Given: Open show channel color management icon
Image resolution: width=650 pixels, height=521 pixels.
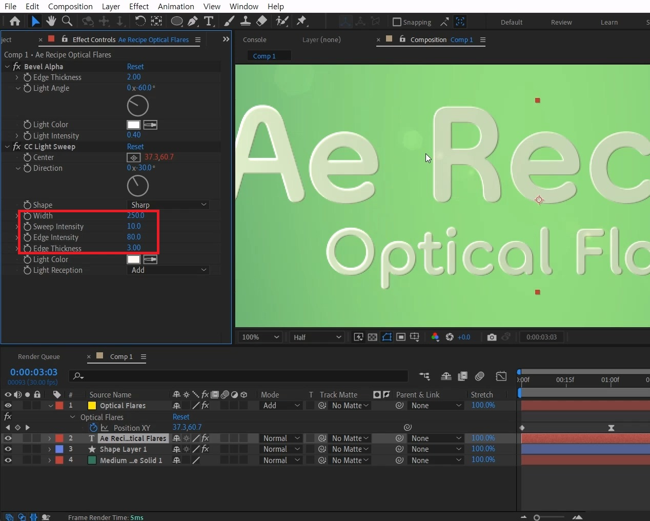Looking at the screenshot, I should point(435,337).
